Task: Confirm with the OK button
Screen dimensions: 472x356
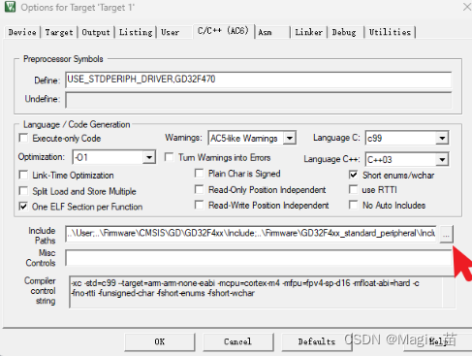Action: [160, 342]
